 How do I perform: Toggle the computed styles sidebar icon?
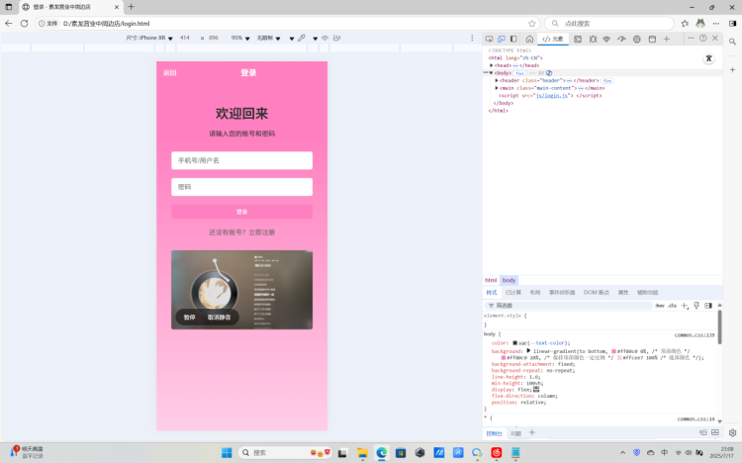(x=708, y=306)
